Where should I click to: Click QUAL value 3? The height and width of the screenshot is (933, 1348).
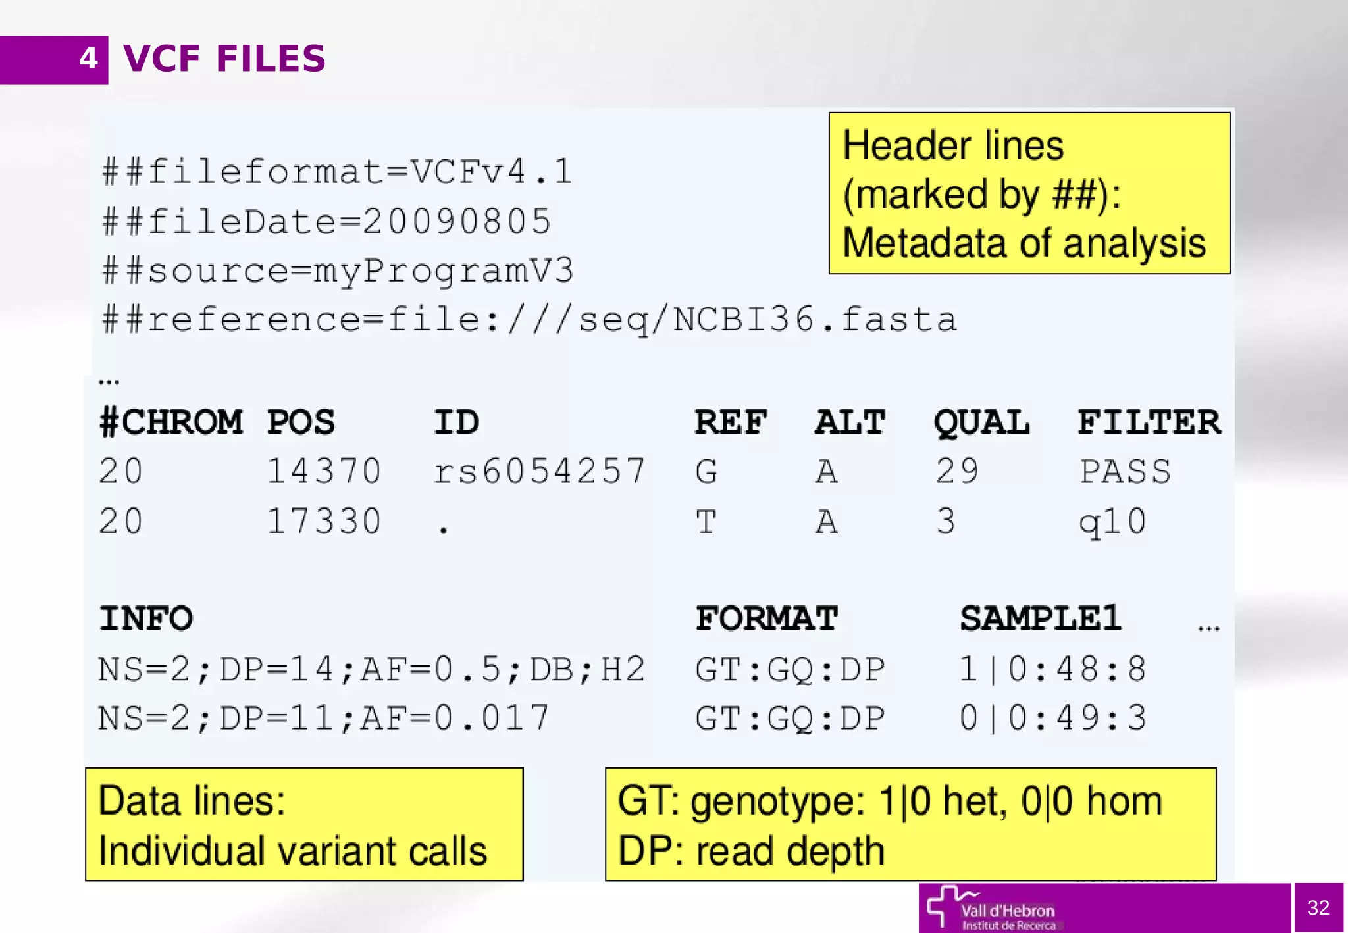946,521
